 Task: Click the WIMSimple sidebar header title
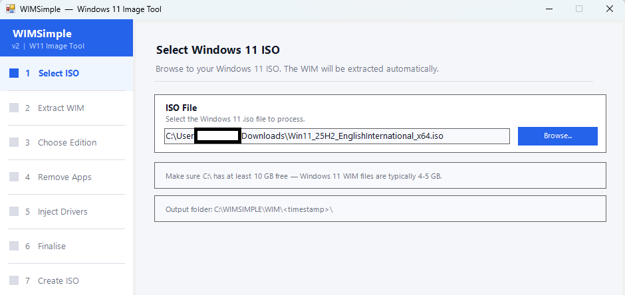pos(42,34)
